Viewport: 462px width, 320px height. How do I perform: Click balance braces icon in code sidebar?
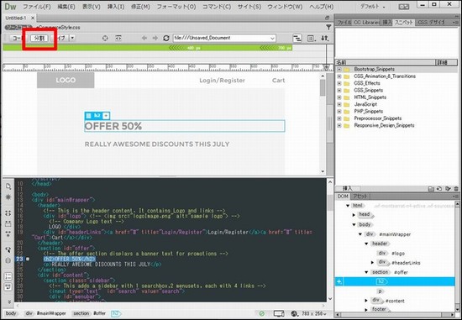coord(8,260)
